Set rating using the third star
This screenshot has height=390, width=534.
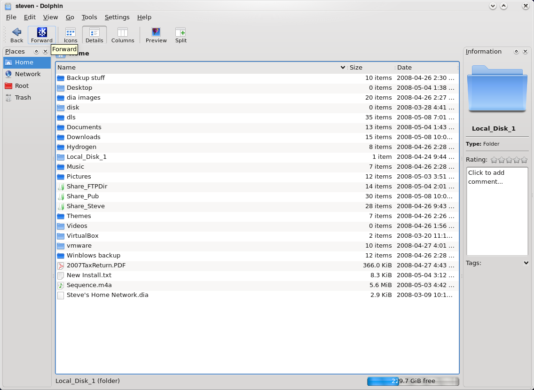pos(509,160)
